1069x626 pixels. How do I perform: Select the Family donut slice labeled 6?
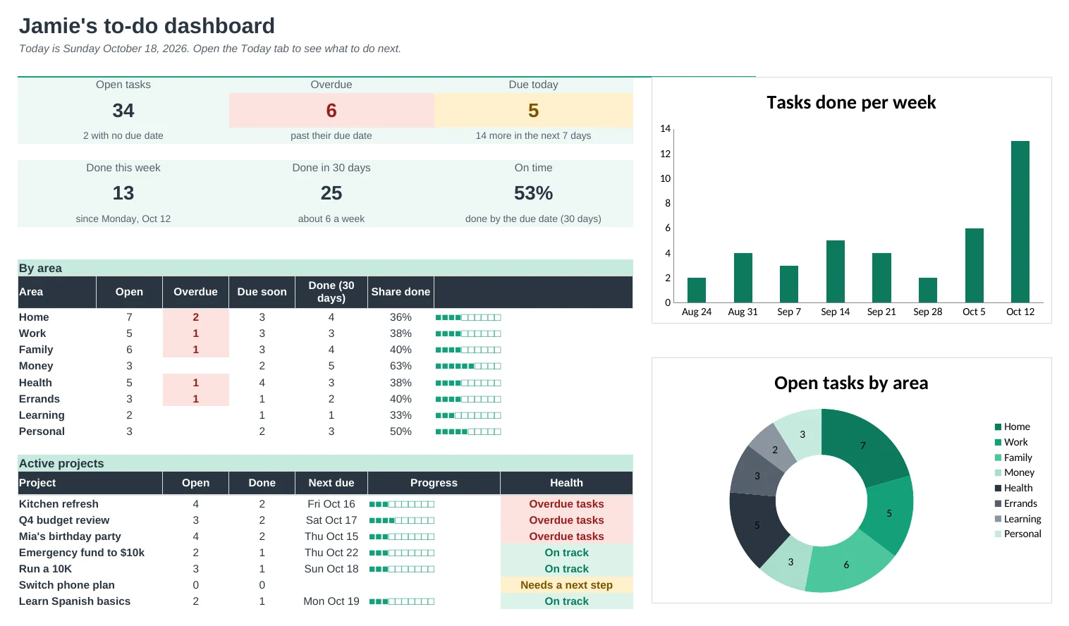[847, 566]
